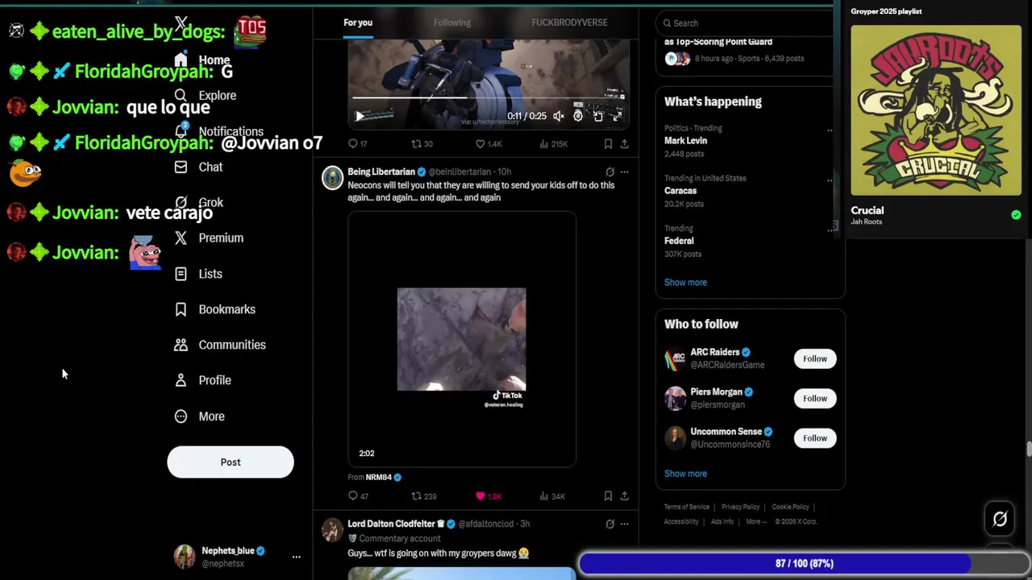Share the Being Libertarian post
Screen dimensions: 1032x580
(x=624, y=496)
